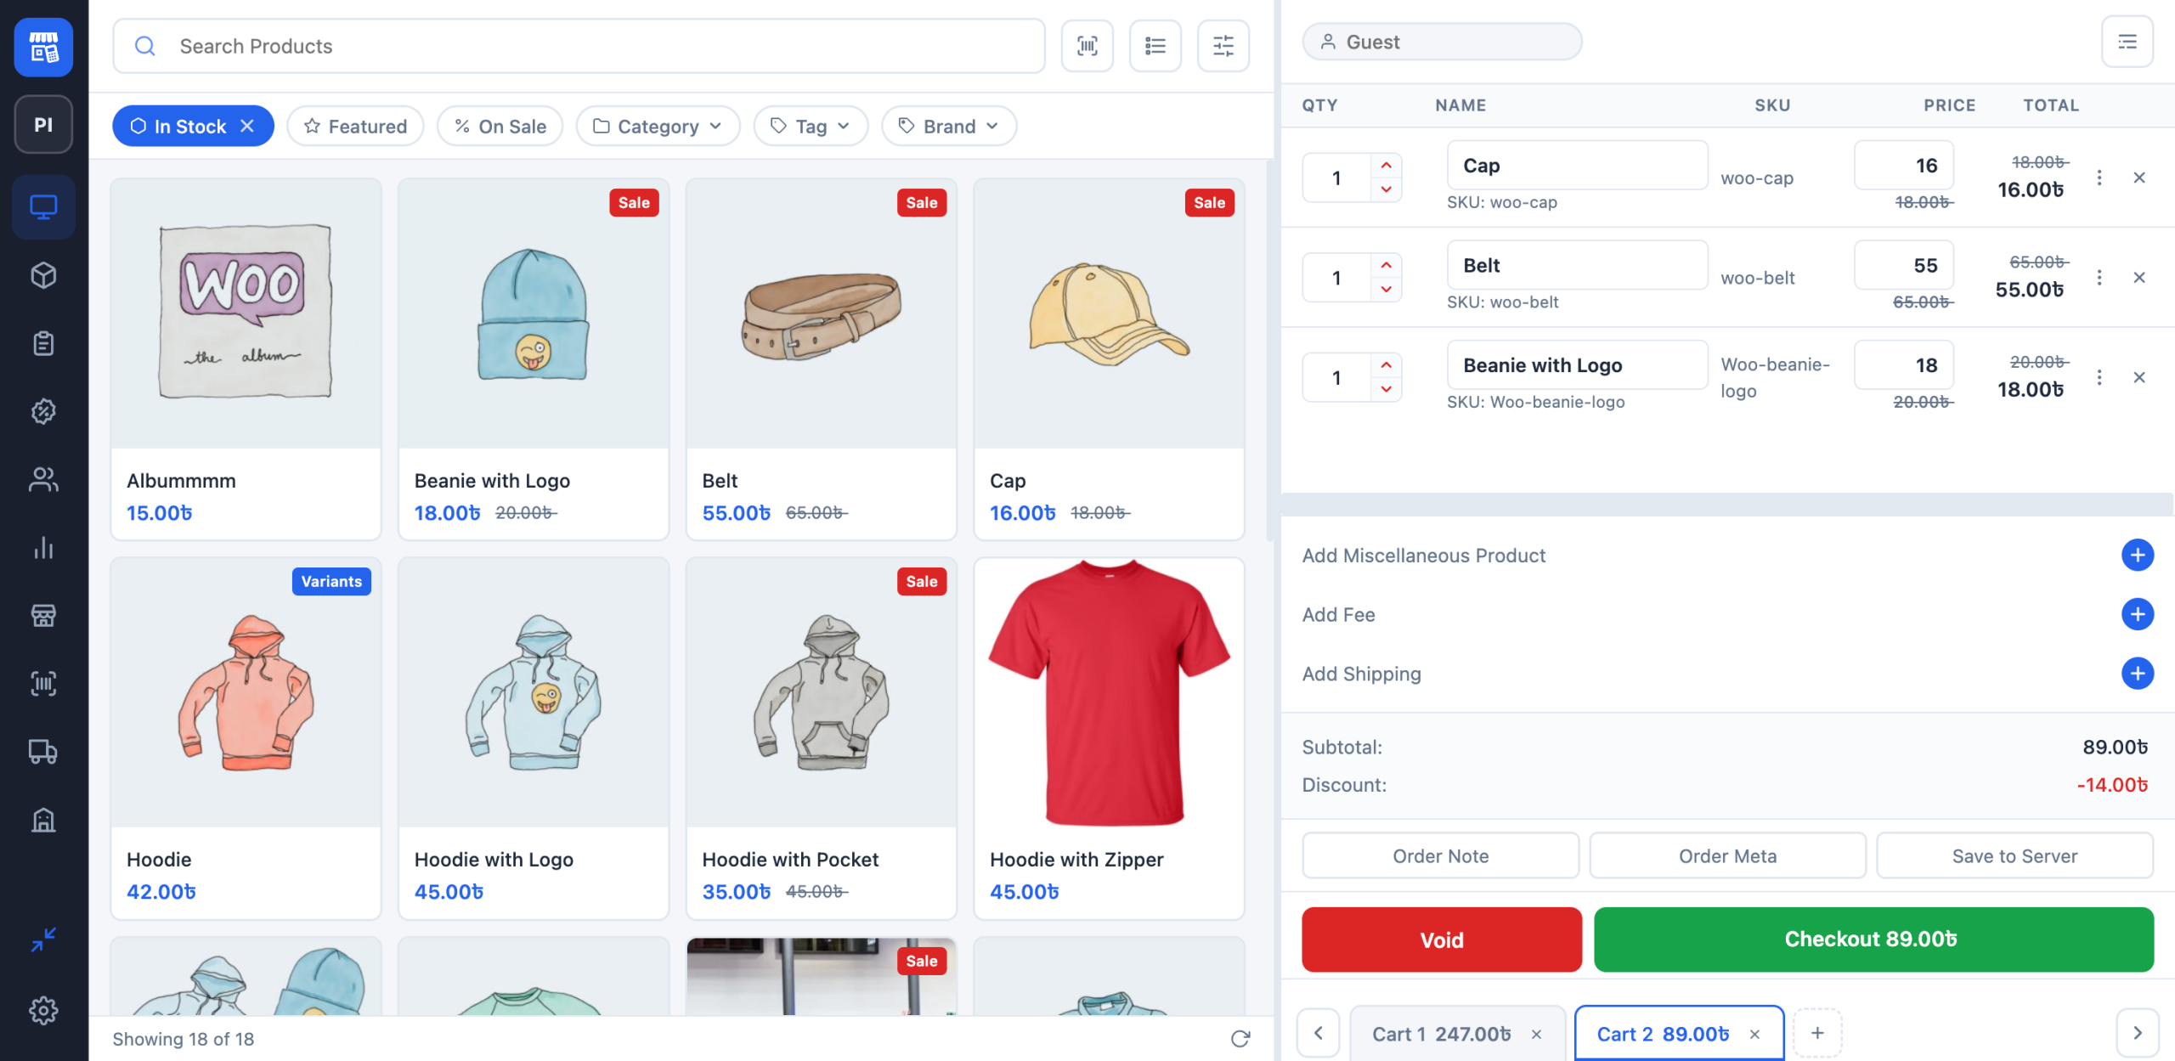Open the Reports bar chart icon
This screenshot has height=1061, width=2175.
coord(43,547)
